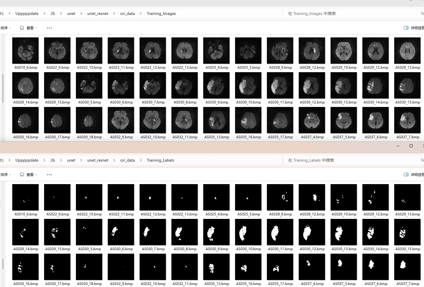Image resolution: width=424 pixels, height=287 pixels.
Task: Click the Training_Images window scrollbar thumb
Action: tap(3, 88)
